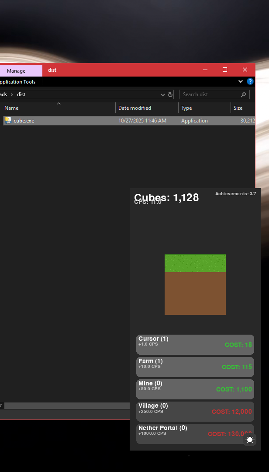This screenshot has width=269, height=472.
Task: Click the horizontal scrollbar in Explorer
Action: [67, 406]
